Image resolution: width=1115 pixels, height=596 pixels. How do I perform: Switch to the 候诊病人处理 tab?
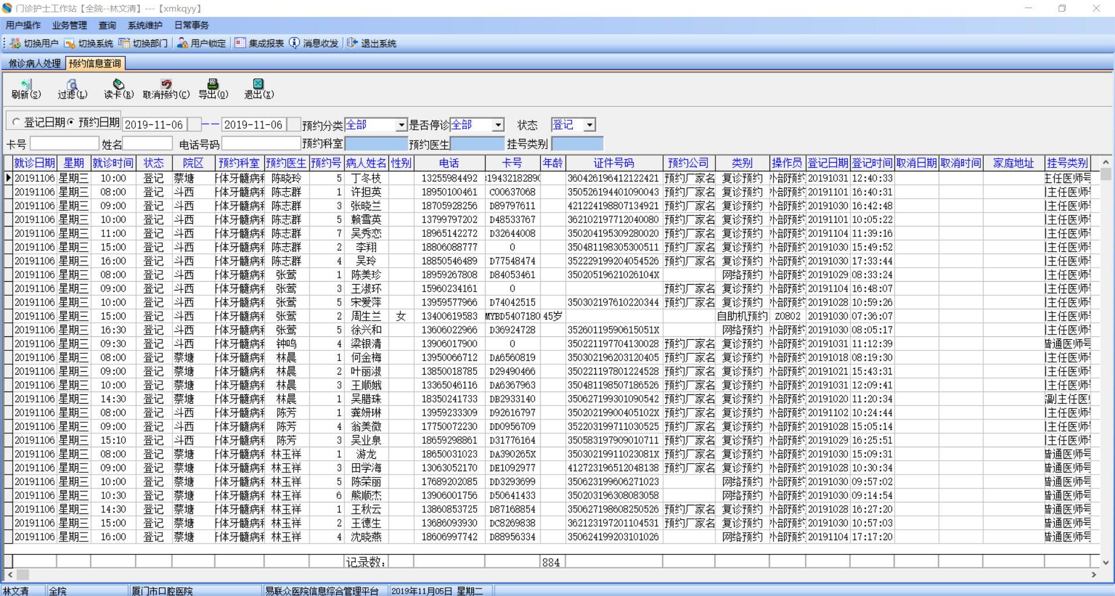click(x=34, y=63)
